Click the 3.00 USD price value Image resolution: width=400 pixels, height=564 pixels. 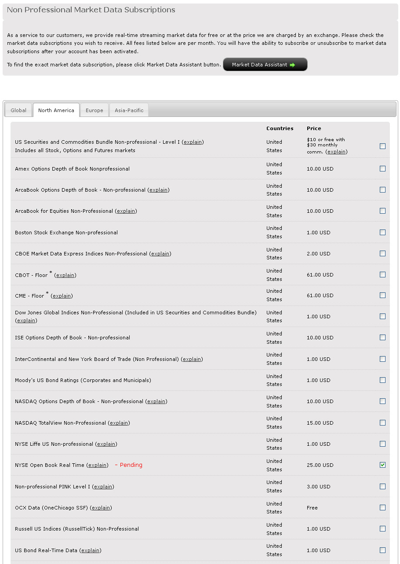[319, 487]
